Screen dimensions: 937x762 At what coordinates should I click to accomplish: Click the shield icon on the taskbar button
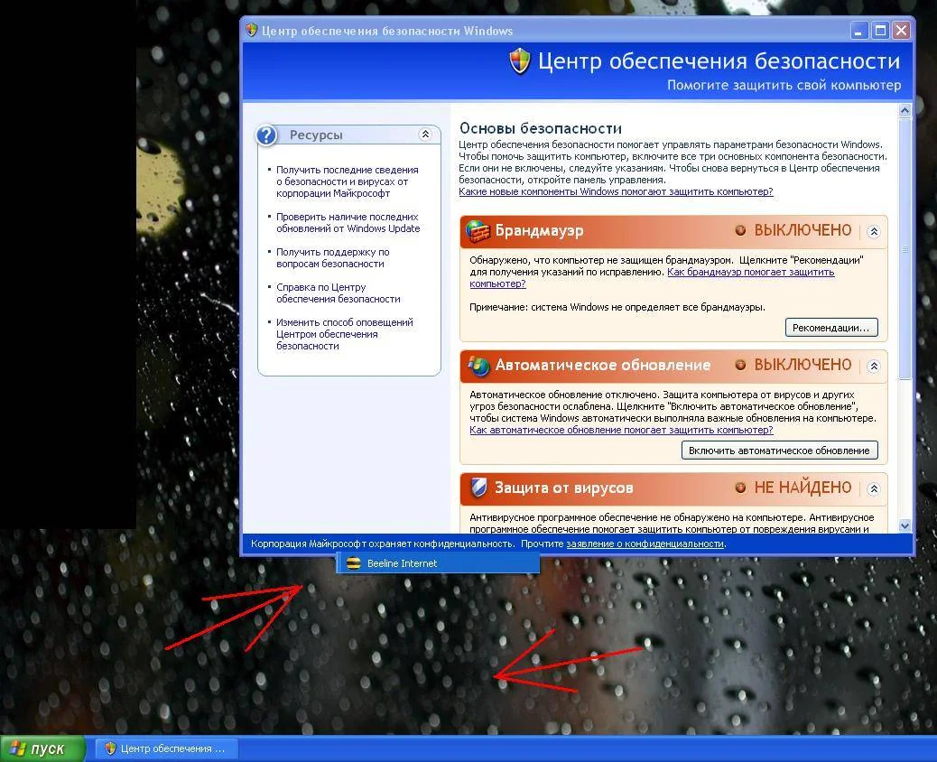point(110,748)
